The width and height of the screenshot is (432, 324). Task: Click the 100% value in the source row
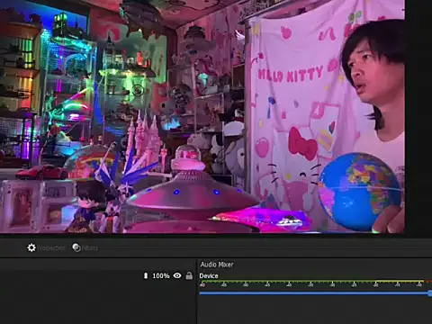tap(161, 275)
